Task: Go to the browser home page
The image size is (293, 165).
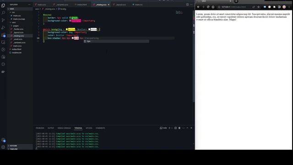Action: 213,7
